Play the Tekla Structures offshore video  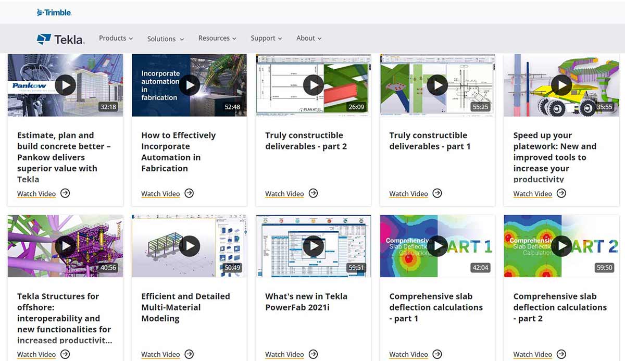click(x=65, y=245)
